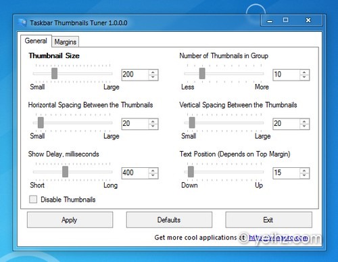Increase Thumbnail Size with the up arrow
338x262 pixels.
[153, 72]
